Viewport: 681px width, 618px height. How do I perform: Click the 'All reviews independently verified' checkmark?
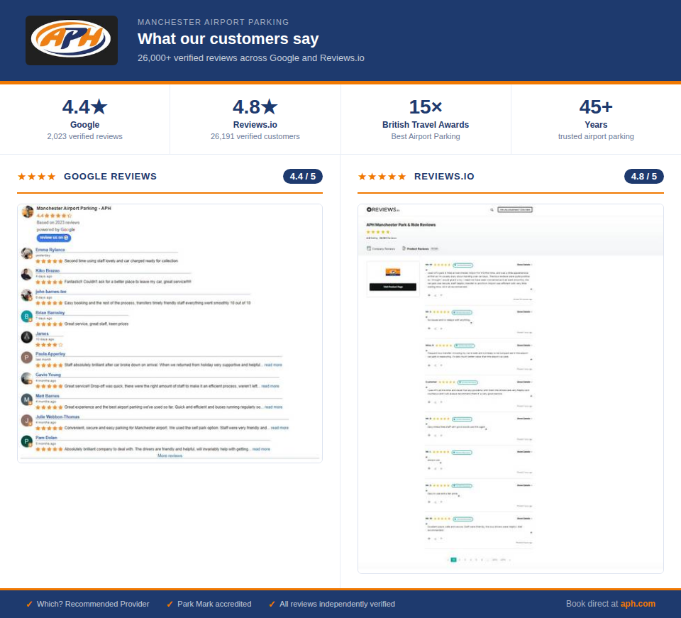click(x=272, y=604)
